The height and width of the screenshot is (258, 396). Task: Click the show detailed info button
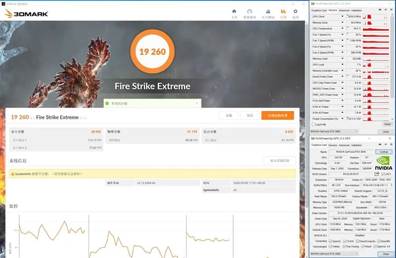tap(280, 161)
